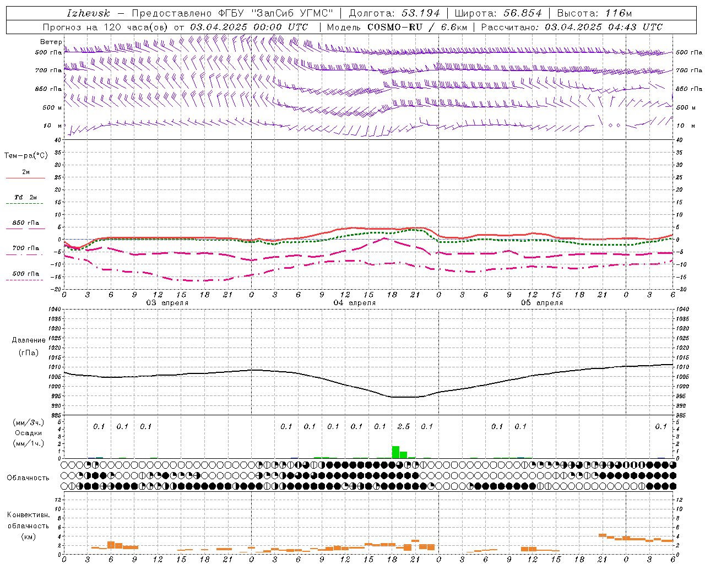Screen dimensions: 705x564
Task: Click the right-side 850 гПа wind level label
Action: click(689, 89)
